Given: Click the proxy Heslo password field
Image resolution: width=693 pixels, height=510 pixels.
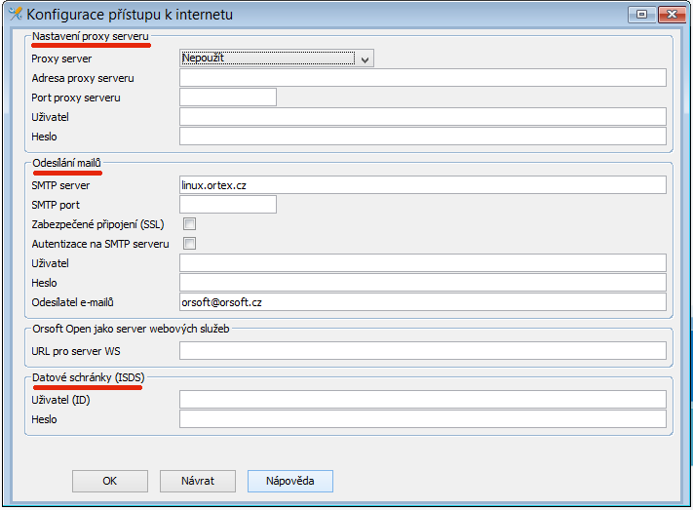Looking at the screenshot, I should 422,137.
